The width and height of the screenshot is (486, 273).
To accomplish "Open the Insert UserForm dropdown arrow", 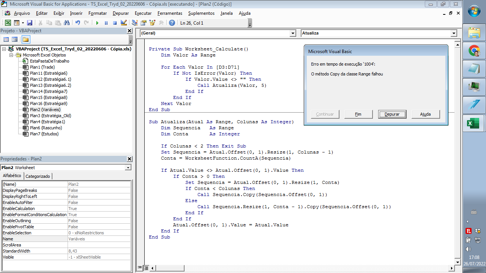I will [23, 23].
